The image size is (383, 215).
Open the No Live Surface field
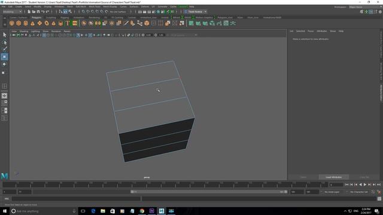point(118,12)
